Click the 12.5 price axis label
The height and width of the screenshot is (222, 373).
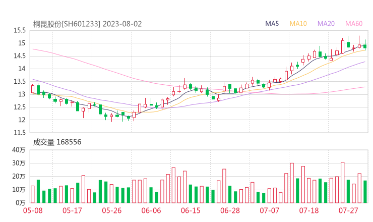pyautogui.click(x=20, y=107)
